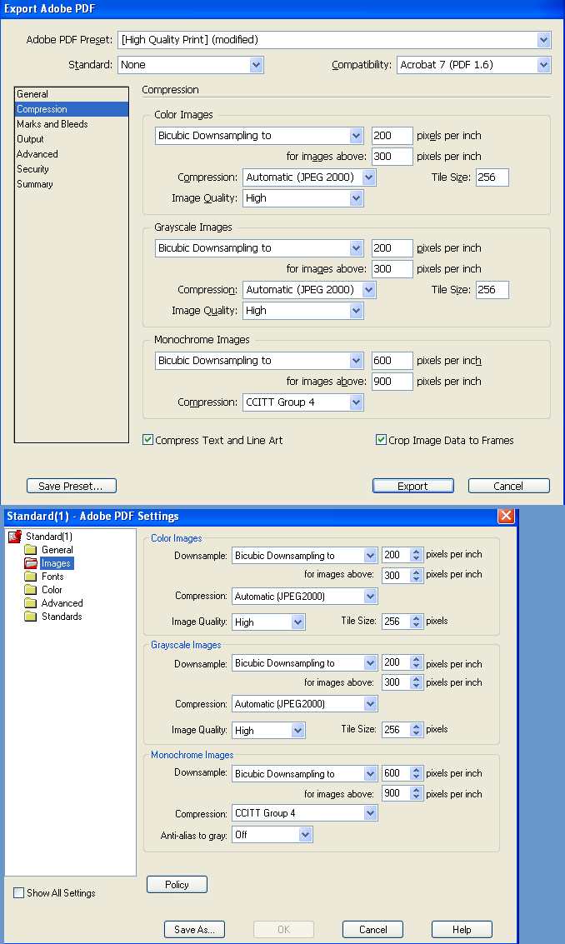Image resolution: width=565 pixels, height=944 pixels.
Task: Open the Standard dropdown set to None
Action: 190,65
